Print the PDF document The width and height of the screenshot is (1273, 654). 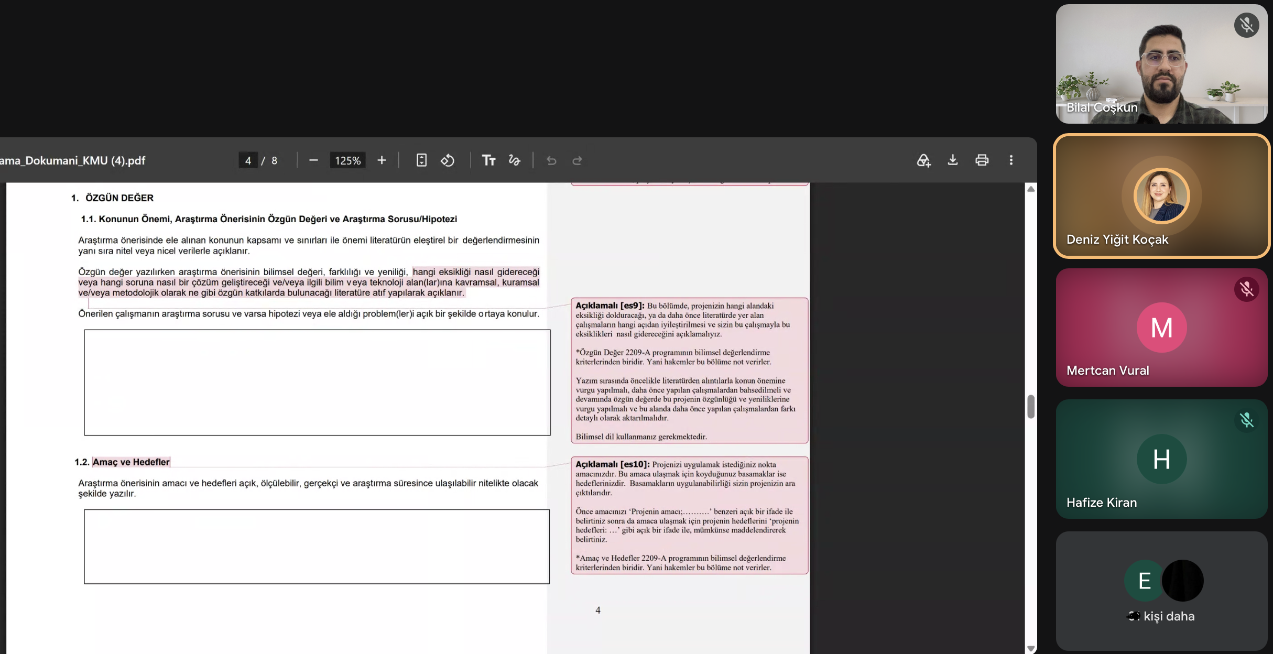(982, 160)
